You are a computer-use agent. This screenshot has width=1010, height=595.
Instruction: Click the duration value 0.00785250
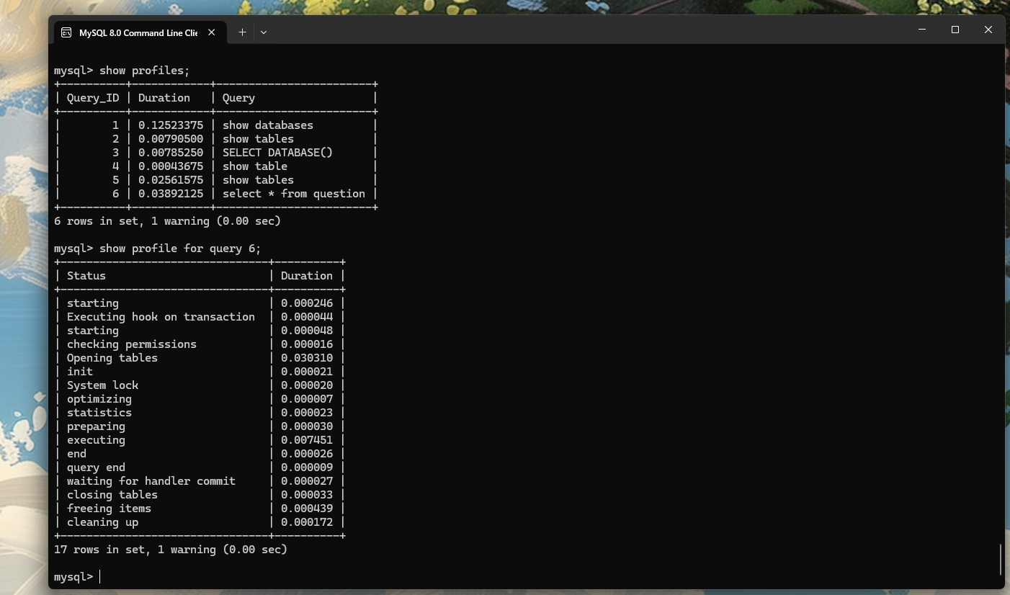coord(171,153)
